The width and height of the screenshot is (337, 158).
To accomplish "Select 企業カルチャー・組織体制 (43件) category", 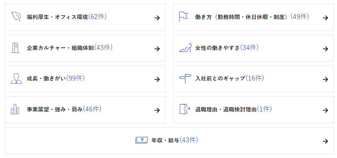I will pos(69,48).
